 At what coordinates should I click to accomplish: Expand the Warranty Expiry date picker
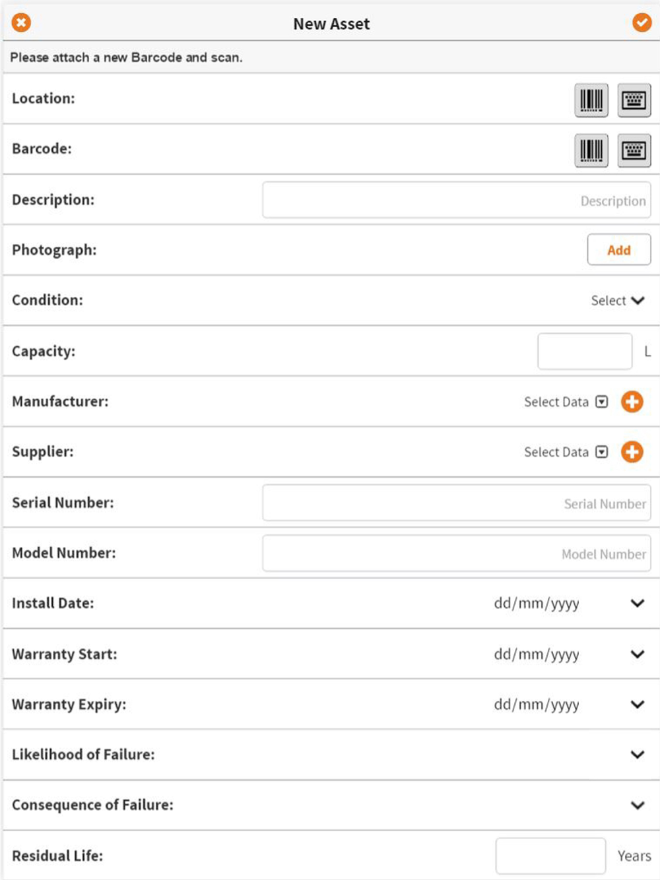(x=637, y=704)
